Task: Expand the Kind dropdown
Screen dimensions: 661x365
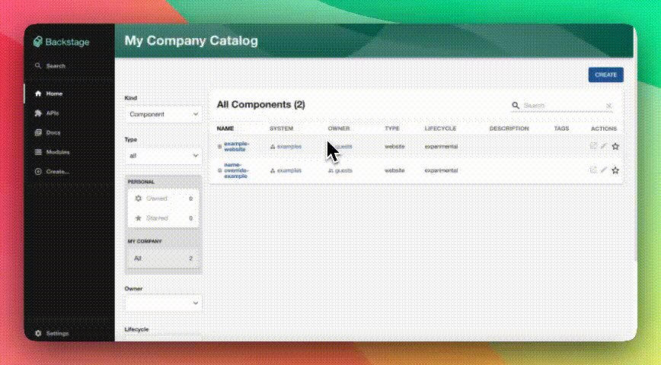Action: point(163,114)
